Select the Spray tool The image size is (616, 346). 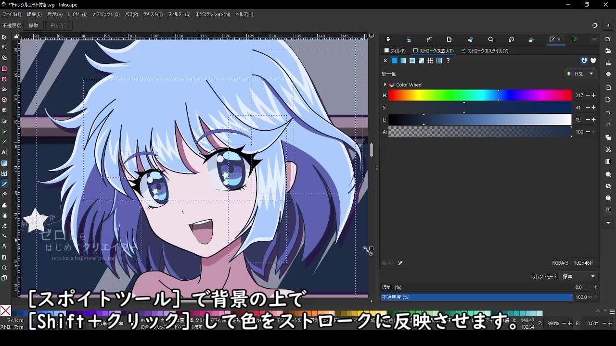(x=4, y=216)
